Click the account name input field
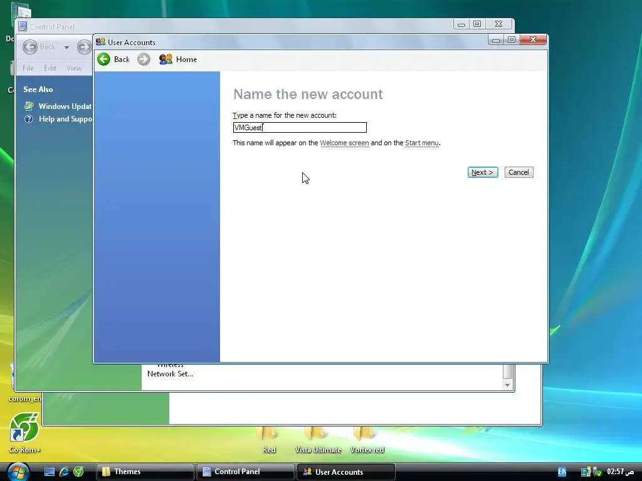 tap(300, 128)
